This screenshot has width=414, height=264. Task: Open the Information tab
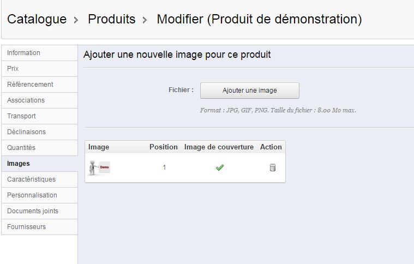(x=39, y=53)
